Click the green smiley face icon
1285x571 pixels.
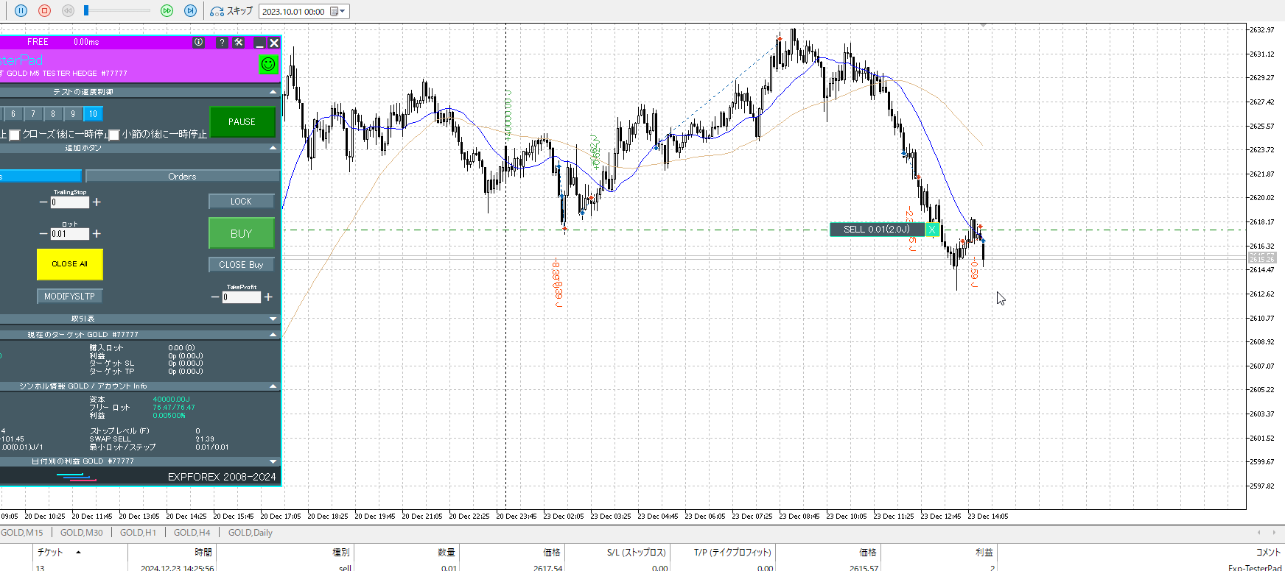point(268,64)
